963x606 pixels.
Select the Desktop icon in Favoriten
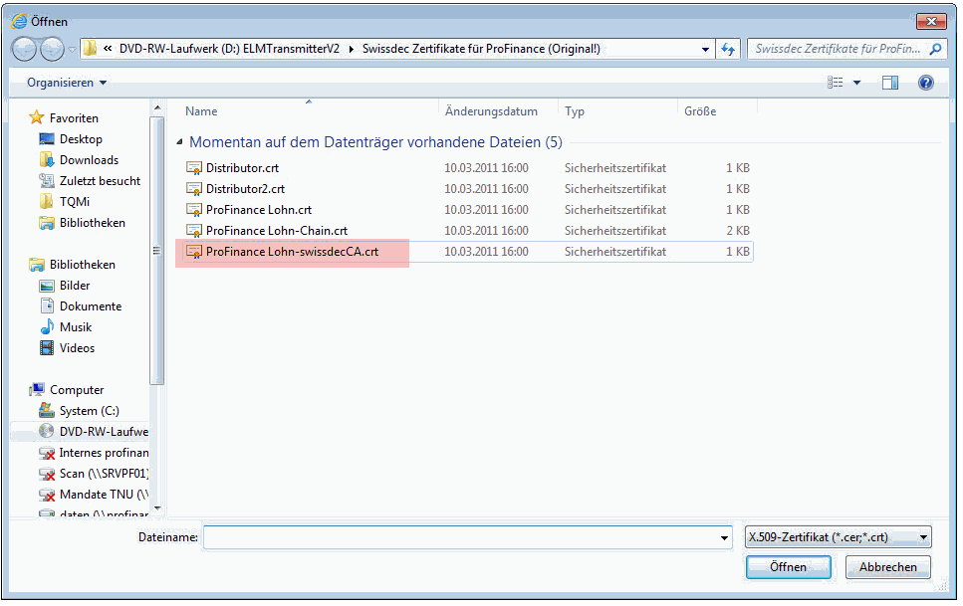click(46, 139)
